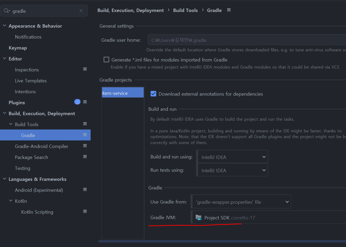
Task: Open Intentions settings
Action: 25,92
